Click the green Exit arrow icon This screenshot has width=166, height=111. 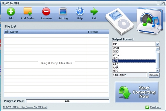[94, 11]
